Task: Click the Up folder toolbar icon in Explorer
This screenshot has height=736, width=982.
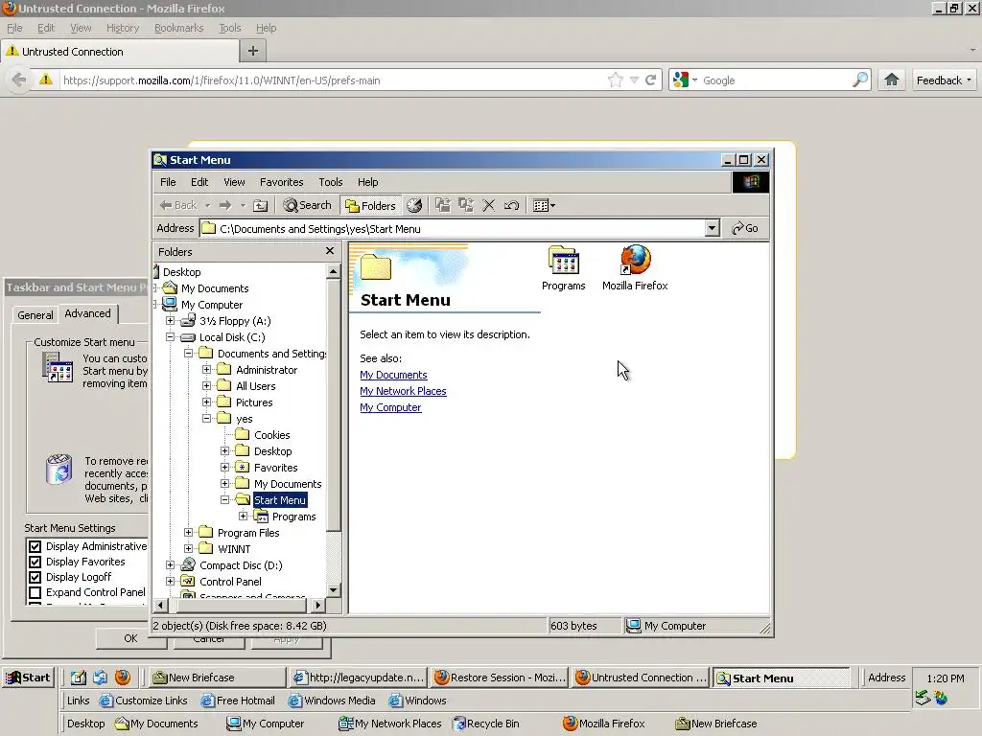Action: click(x=260, y=205)
